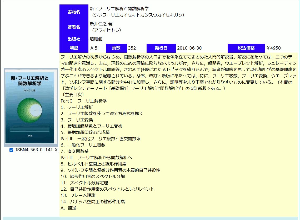Select the description's first line starting フーリエ解析の初歩からはじめ

(178, 57)
